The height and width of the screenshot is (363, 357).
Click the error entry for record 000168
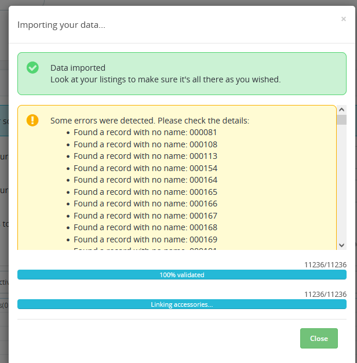click(145, 227)
